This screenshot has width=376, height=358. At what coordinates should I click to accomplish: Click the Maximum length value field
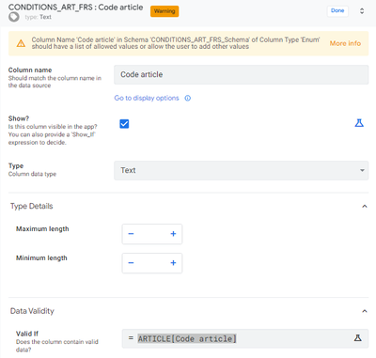click(152, 234)
